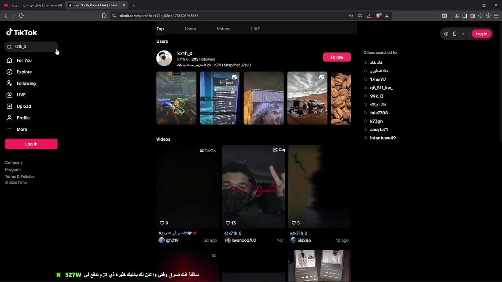Search suggestion 17nuh17
Viewport: 502px width, 282px height.
point(378,80)
